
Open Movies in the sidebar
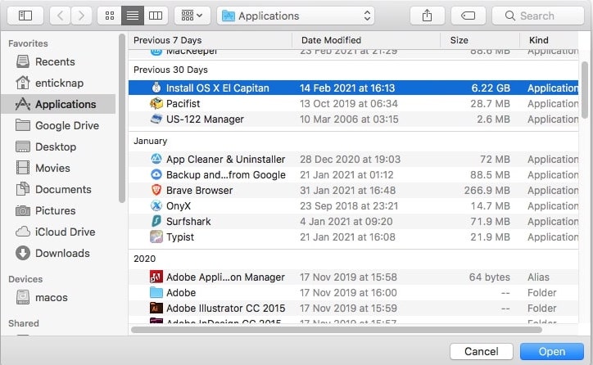[x=58, y=168]
